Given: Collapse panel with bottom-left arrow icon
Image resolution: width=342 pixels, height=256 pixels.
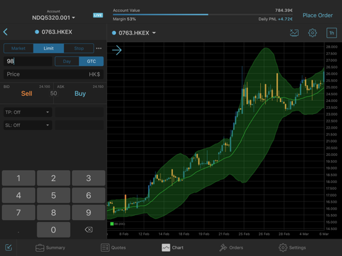Looking at the screenshot, I should click(x=9, y=247).
